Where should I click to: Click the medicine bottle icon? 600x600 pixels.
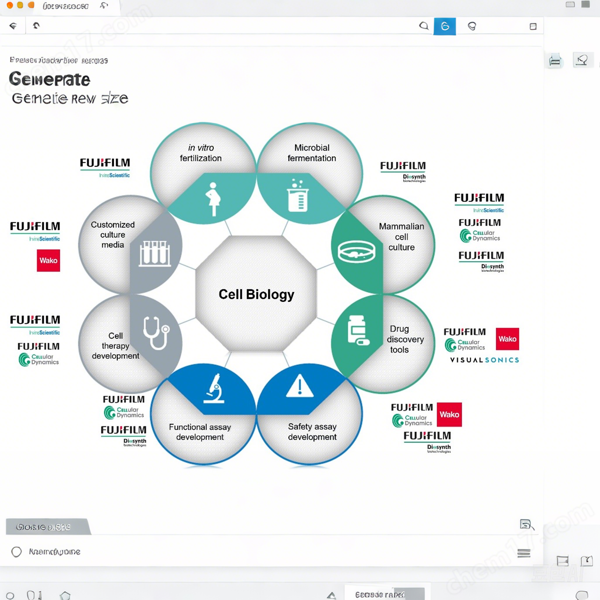pos(358,330)
